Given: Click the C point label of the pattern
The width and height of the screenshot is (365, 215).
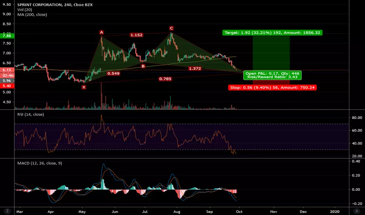Looking at the screenshot, I should (x=171, y=29).
